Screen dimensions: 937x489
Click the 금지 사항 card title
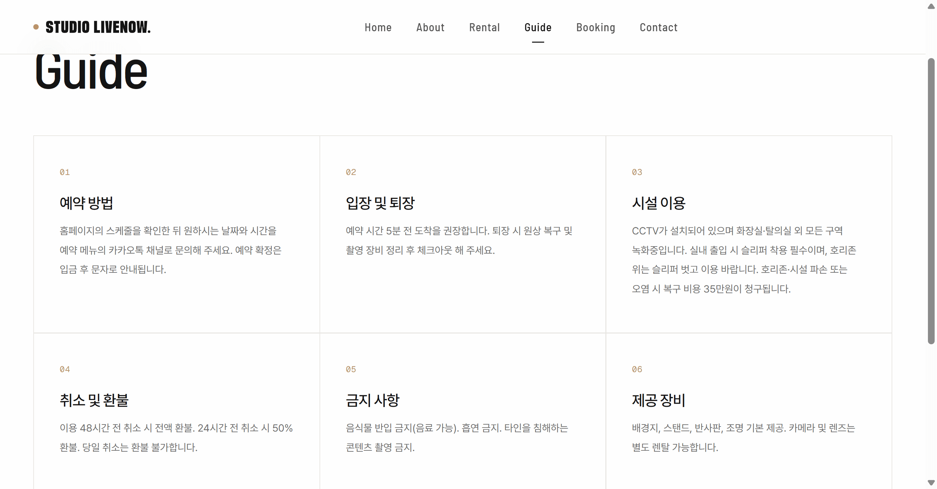click(372, 400)
